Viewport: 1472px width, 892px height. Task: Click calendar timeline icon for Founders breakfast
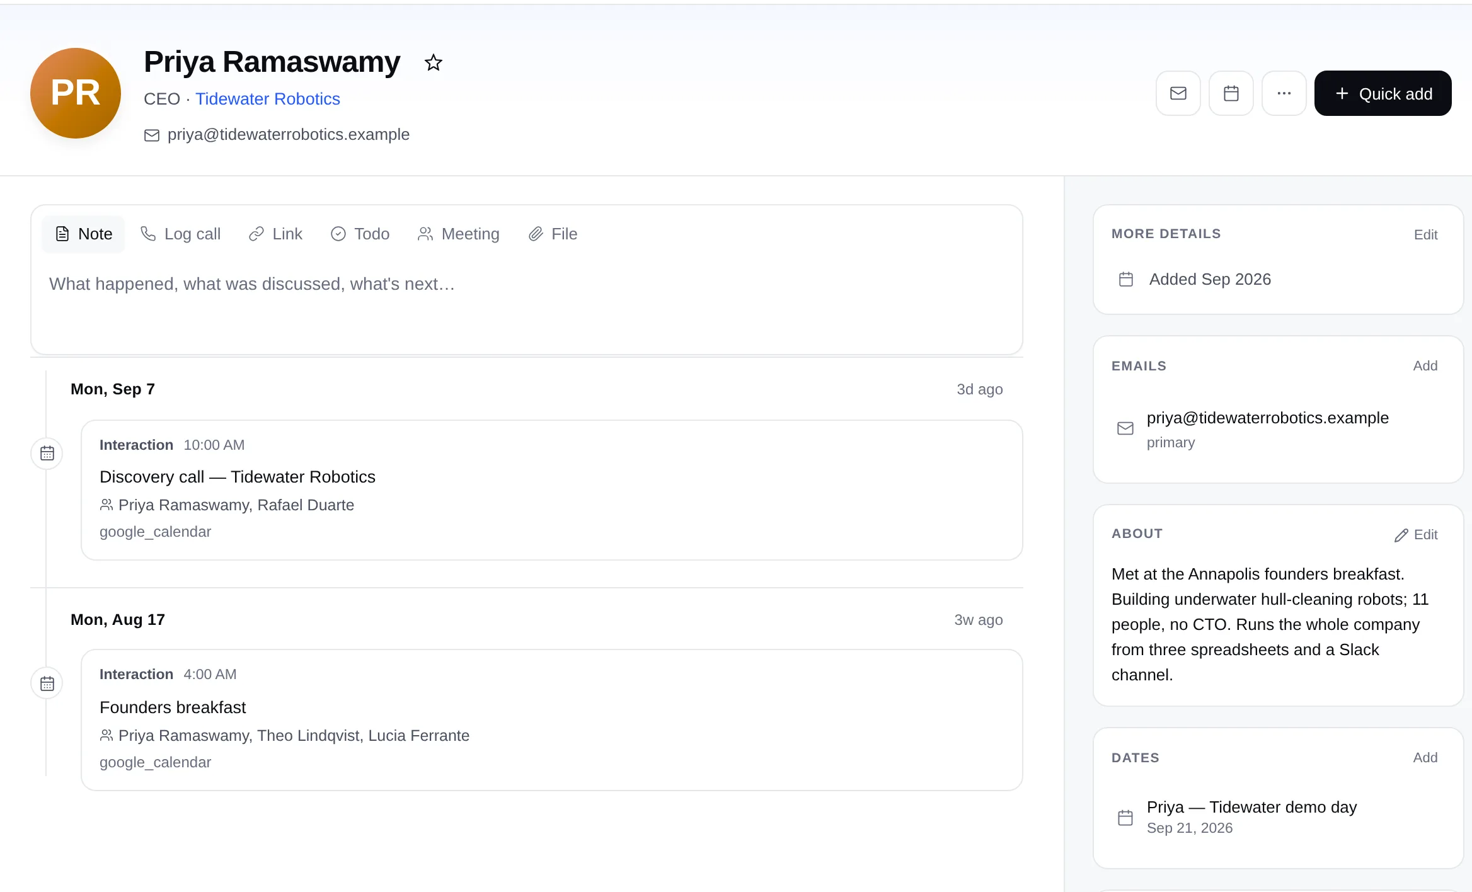[47, 683]
